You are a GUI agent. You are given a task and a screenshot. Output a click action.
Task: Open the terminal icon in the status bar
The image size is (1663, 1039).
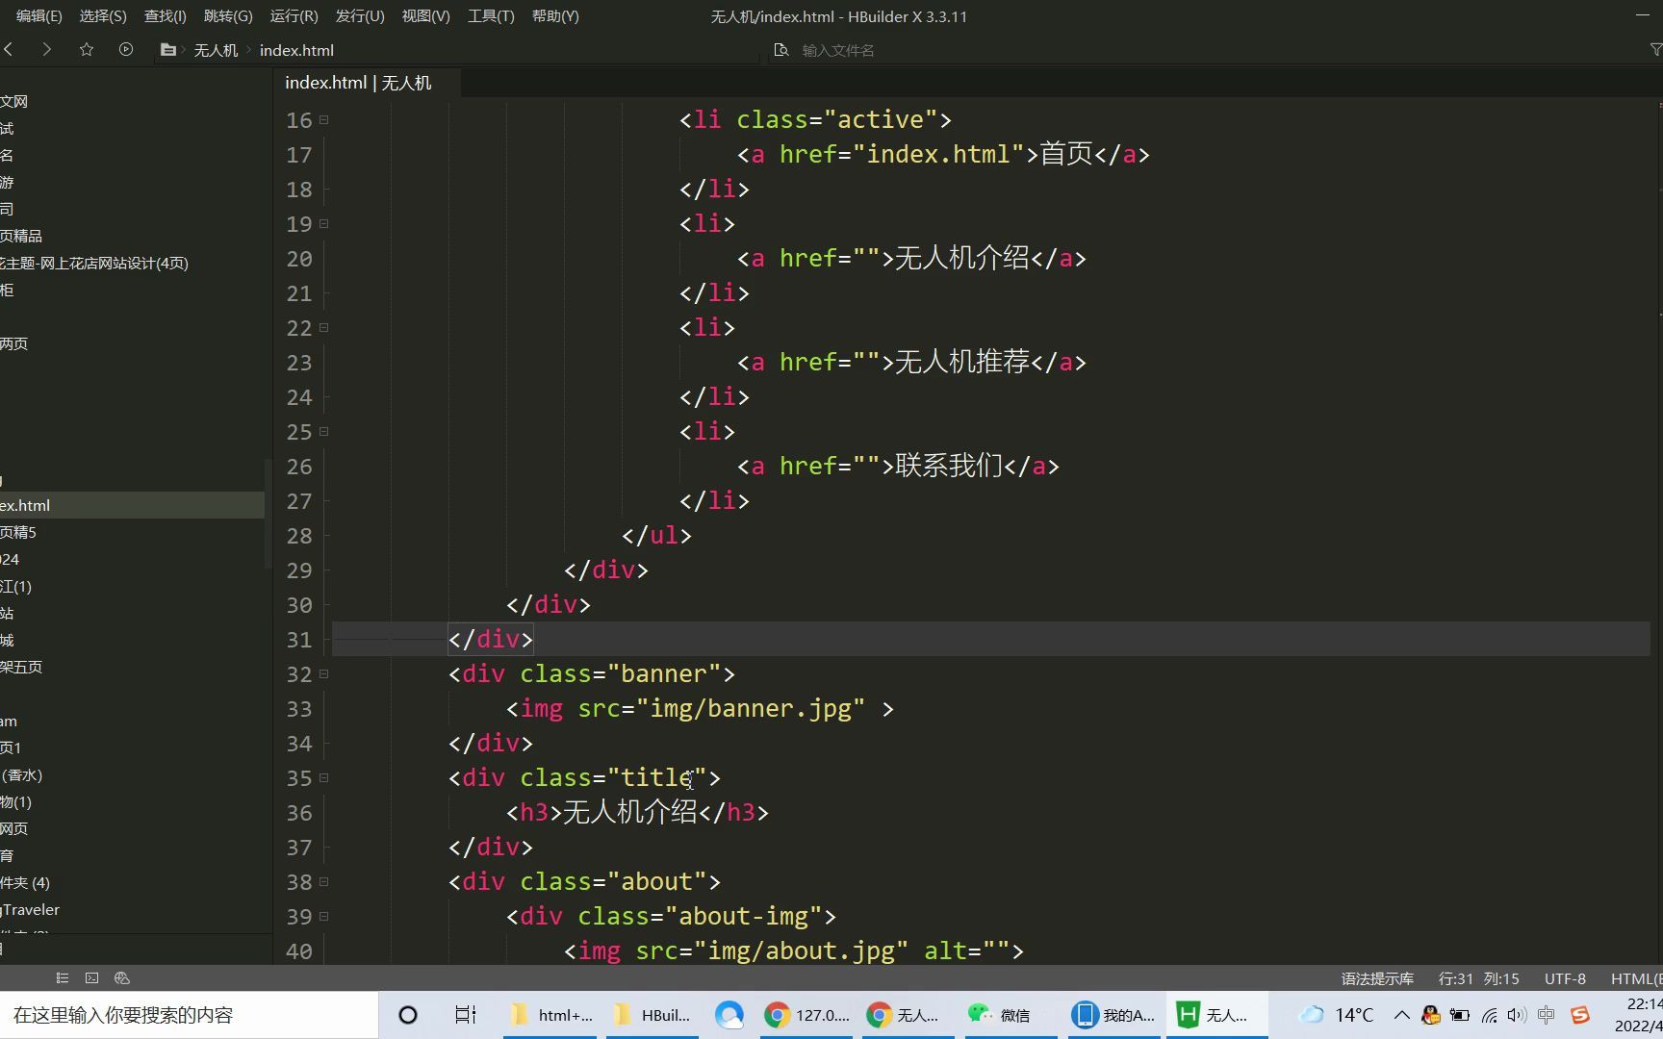pyautogui.click(x=91, y=978)
